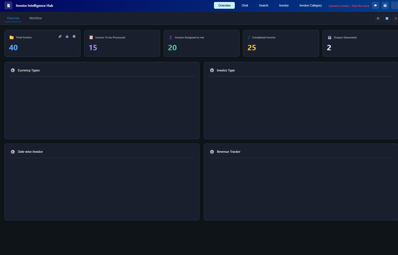Open the settings gear on Currency Types panel
398x255 pixels.
tap(13, 70)
